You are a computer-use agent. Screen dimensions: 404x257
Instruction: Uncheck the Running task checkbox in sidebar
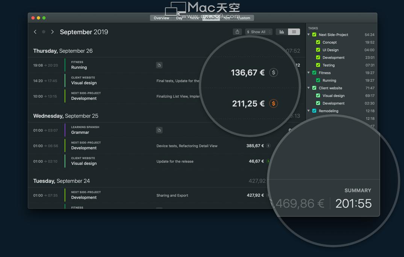318,81
